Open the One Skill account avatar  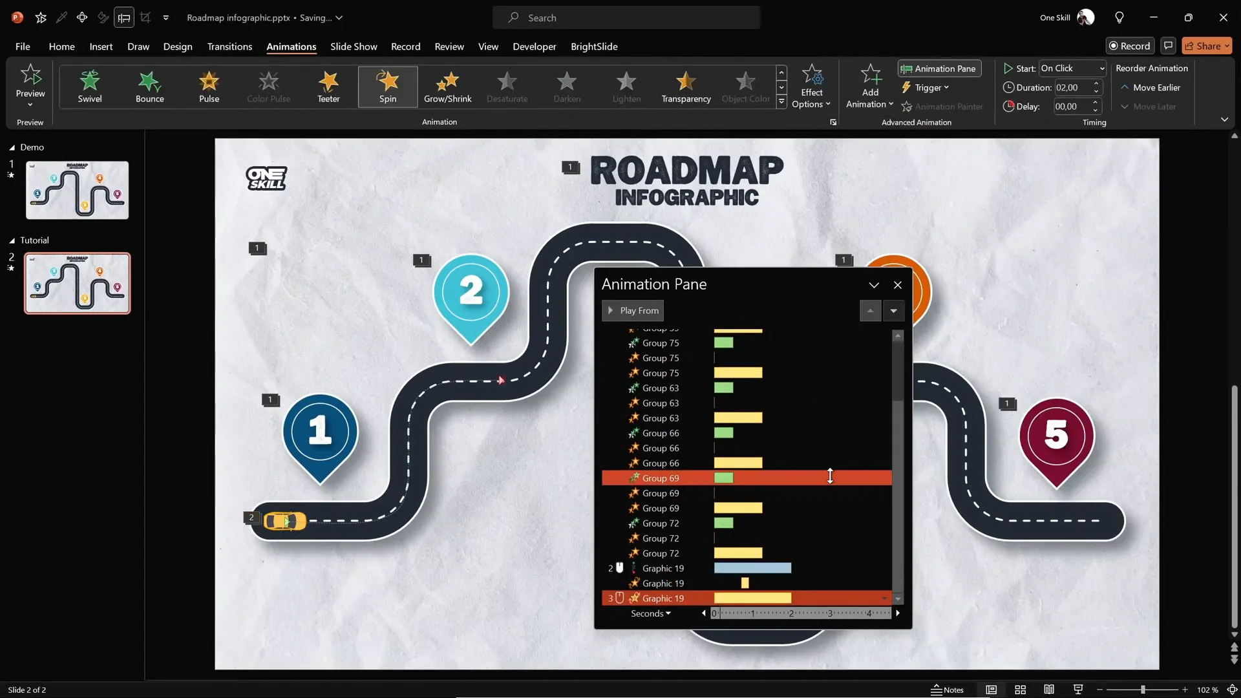[1086, 17]
